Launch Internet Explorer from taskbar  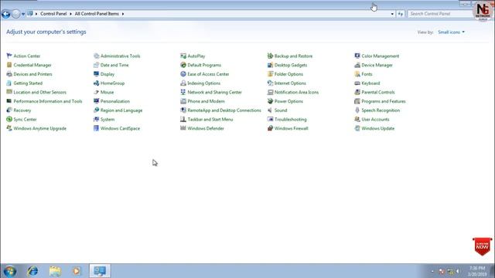click(32, 271)
